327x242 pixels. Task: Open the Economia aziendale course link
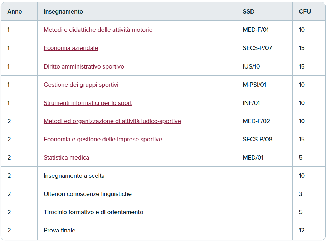coord(71,48)
